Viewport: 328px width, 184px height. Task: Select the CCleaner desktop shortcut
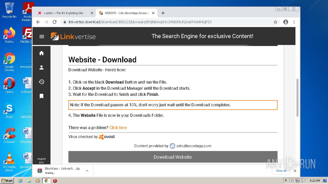[x=9, y=135]
